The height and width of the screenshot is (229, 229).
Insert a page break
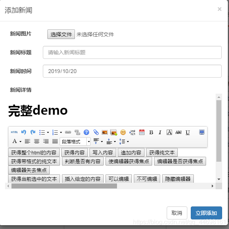(x=132, y=132)
